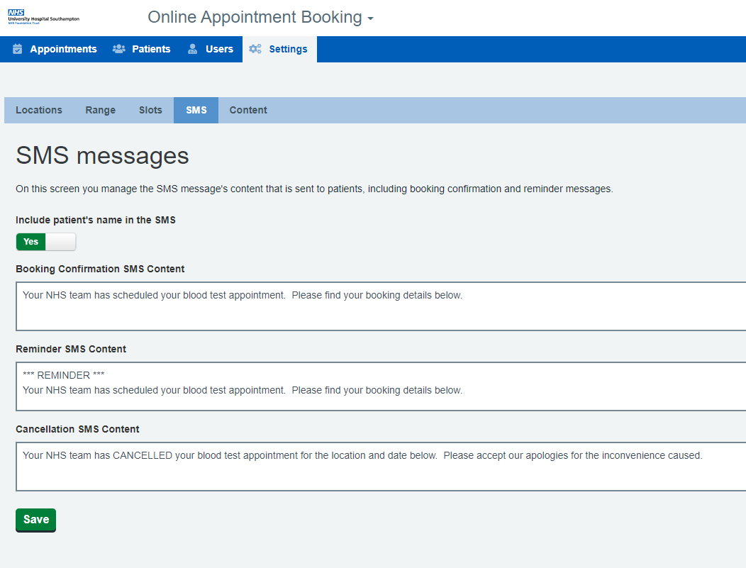Image resolution: width=746 pixels, height=568 pixels.
Task: Click inside the Cancellation SMS Content field
Action: tap(380, 467)
